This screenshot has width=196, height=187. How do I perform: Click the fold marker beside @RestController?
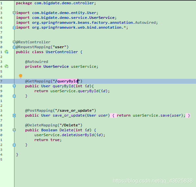click(14, 42)
